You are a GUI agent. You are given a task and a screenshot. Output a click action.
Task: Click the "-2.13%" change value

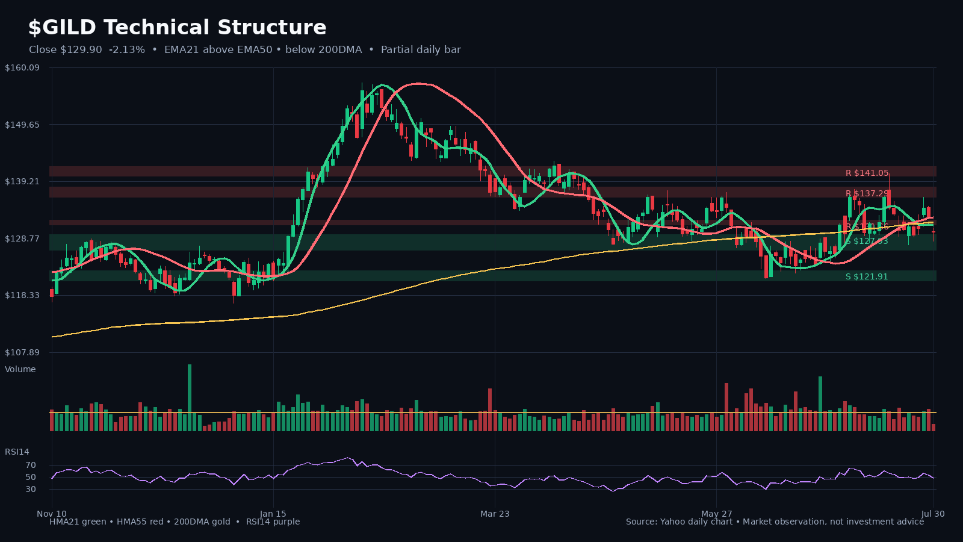[127, 50]
